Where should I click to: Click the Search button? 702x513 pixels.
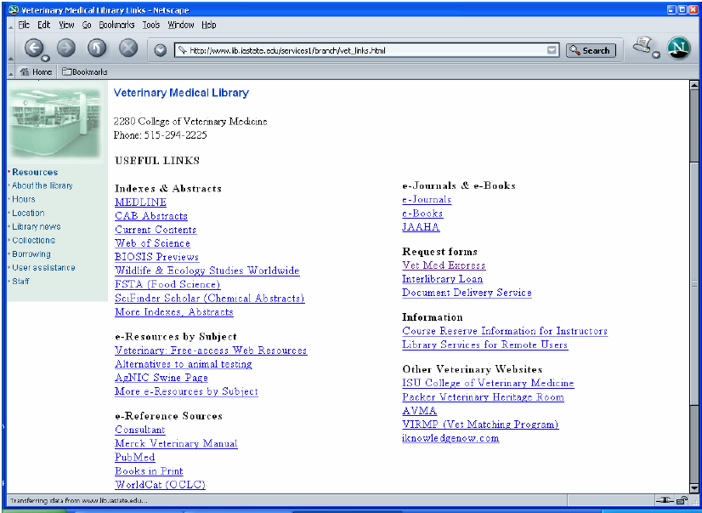click(x=591, y=51)
